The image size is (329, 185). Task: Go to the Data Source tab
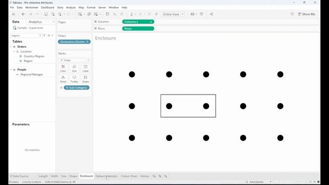(19, 176)
